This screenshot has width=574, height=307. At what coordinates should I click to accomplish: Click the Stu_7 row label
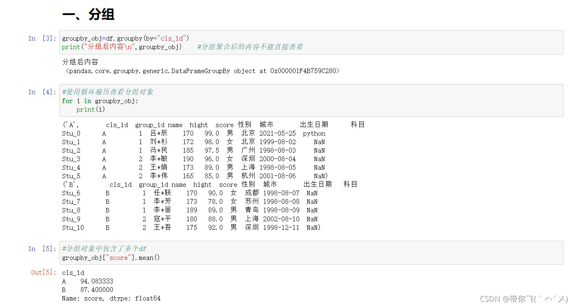[x=71, y=202]
